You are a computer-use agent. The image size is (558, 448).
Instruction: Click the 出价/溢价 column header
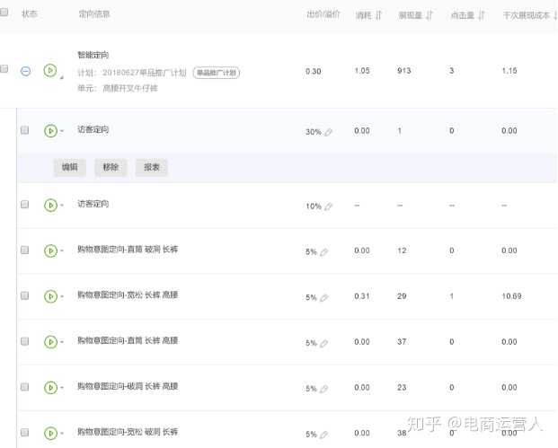pos(323,14)
